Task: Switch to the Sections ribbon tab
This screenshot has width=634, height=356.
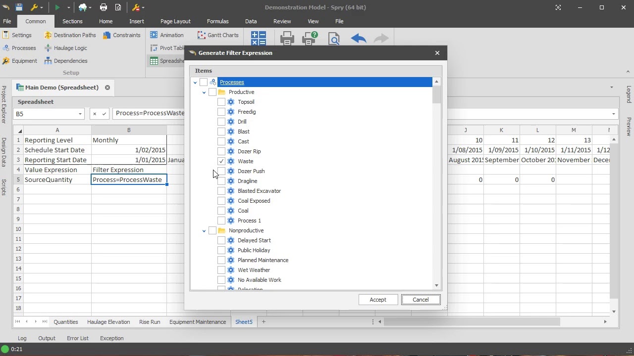Action: pyautogui.click(x=72, y=21)
